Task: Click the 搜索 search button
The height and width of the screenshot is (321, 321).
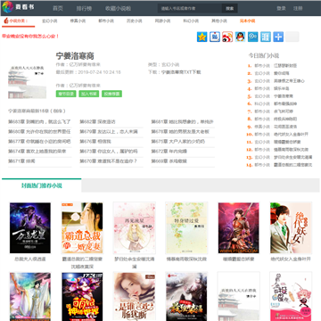Action: 230,8
